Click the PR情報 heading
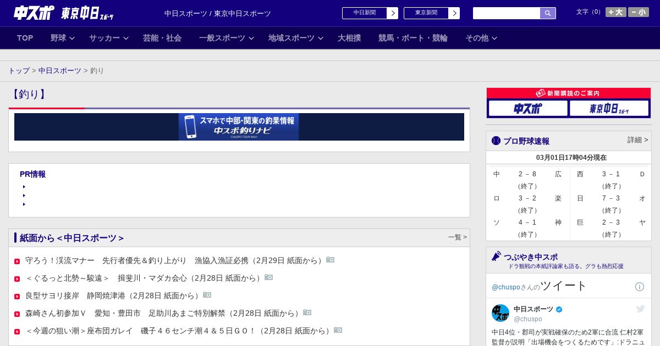This screenshot has height=346, width=660. tap(32, 174)
